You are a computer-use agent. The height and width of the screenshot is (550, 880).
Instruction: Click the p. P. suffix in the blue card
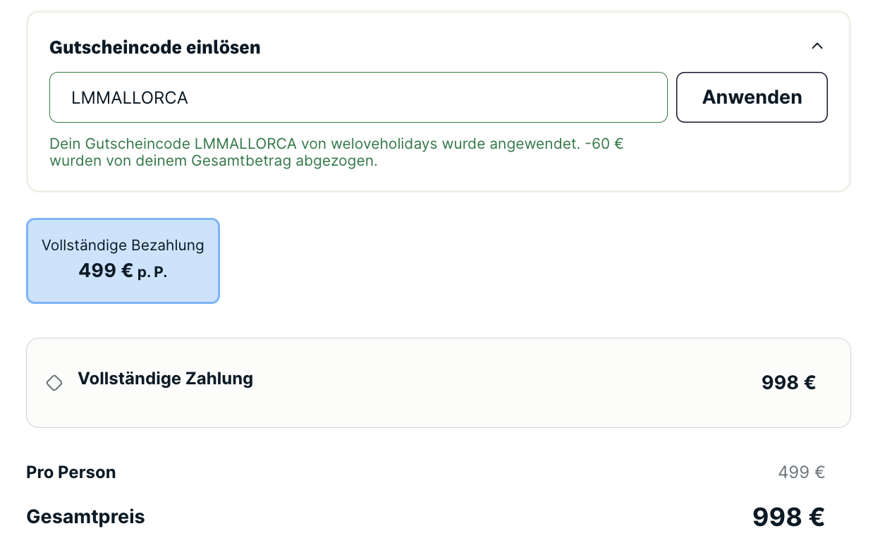(152, 272)
